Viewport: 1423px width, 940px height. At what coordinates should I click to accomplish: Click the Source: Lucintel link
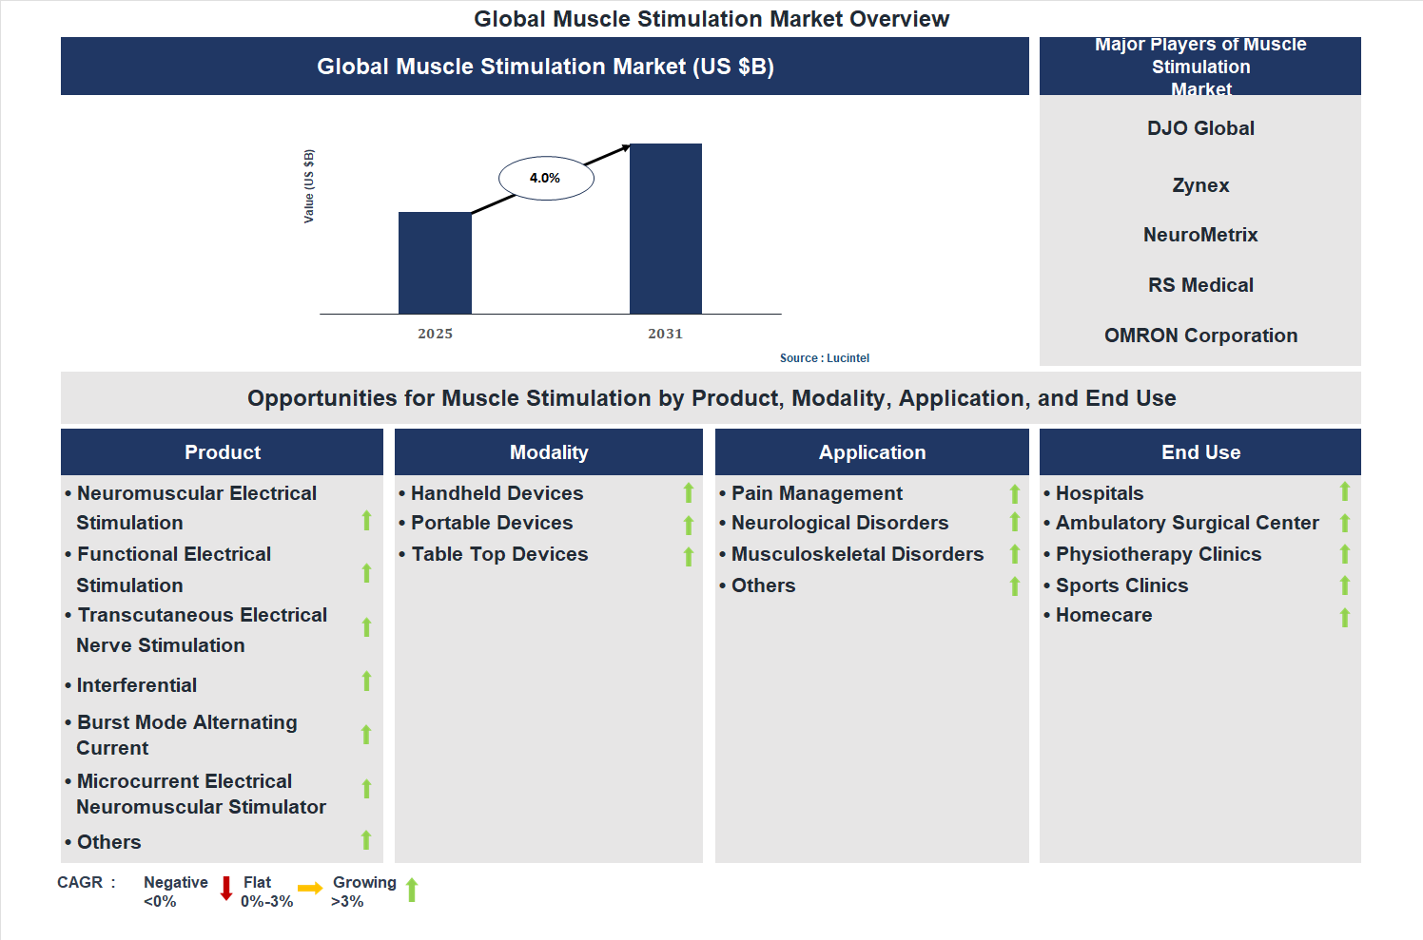[x=824, y=357]
